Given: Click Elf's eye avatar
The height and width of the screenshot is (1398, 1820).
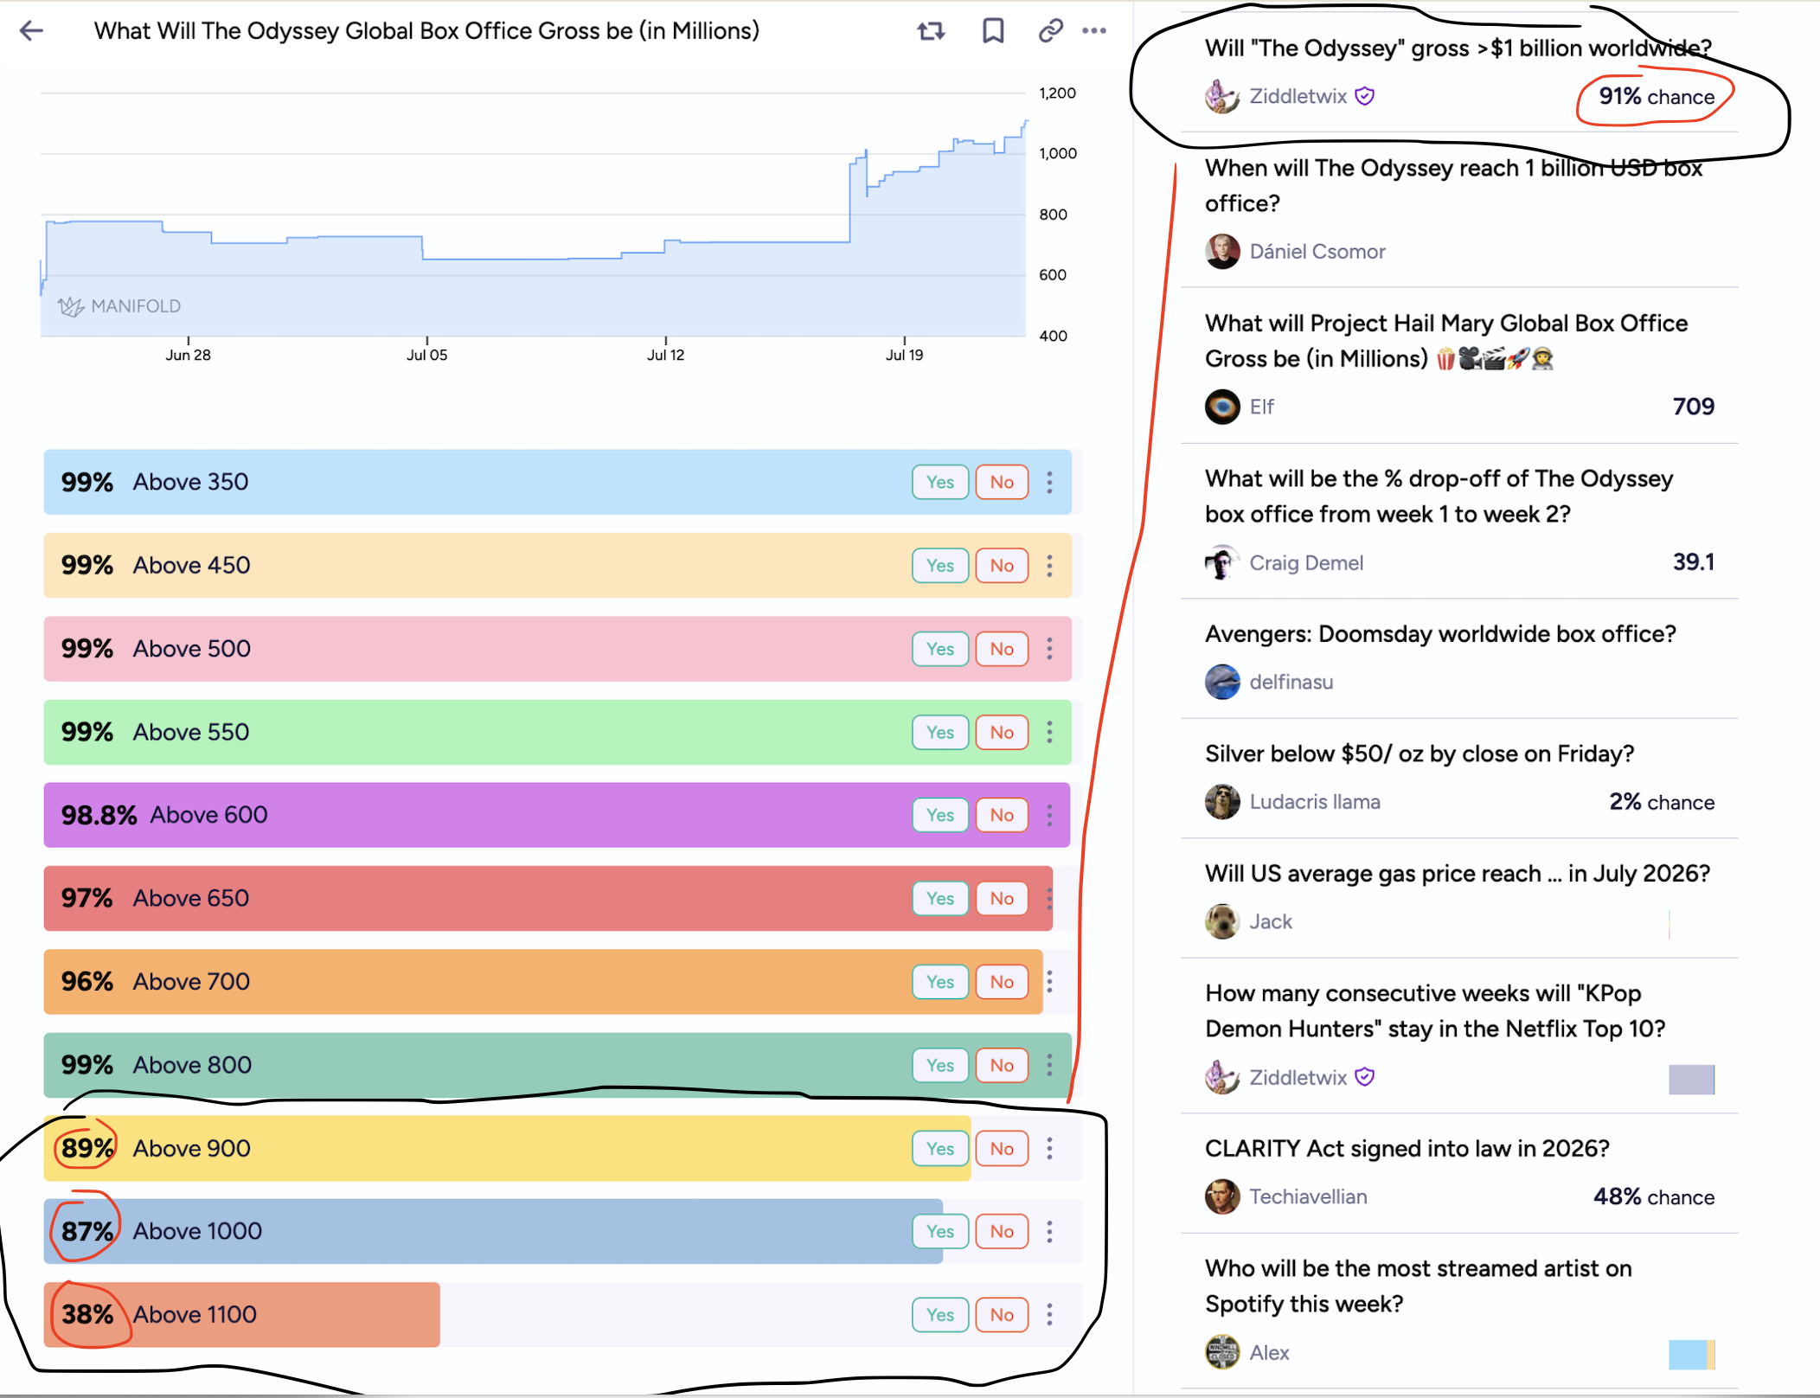Looking at the screenshot, I should [1222, 407].
